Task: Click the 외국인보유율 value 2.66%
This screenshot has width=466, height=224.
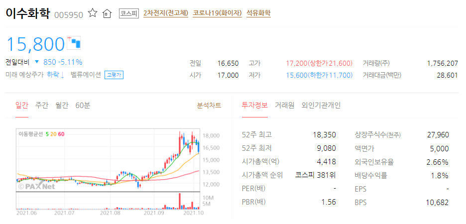Action: [x=438, y=162]
